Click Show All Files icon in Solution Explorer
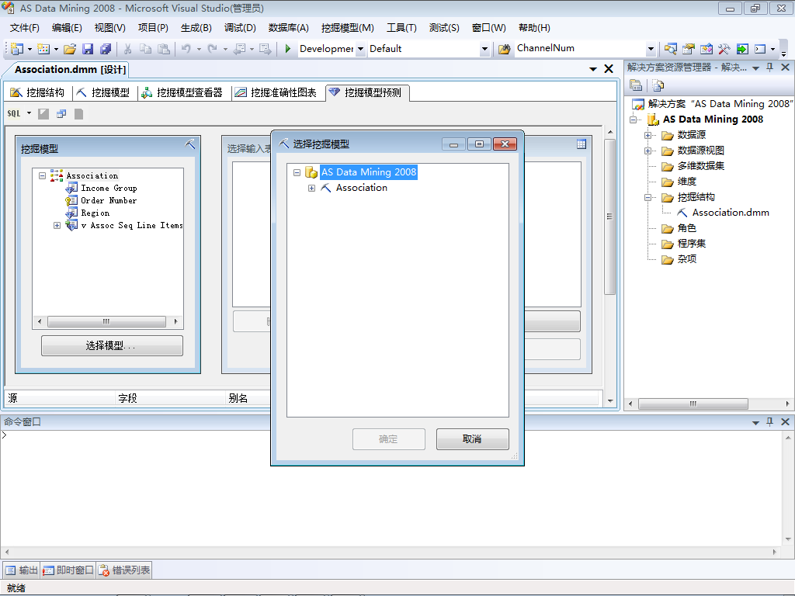The height and width of the screenshot is (596, 795). click(x=658, y=85)
